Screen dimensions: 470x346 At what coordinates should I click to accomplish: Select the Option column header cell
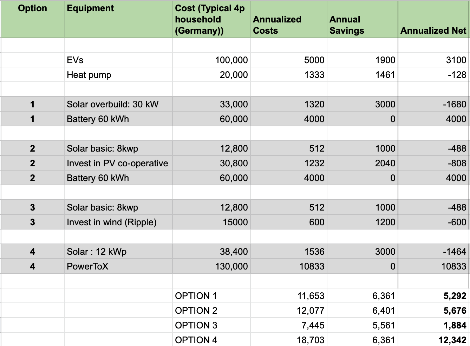[33, 8]
